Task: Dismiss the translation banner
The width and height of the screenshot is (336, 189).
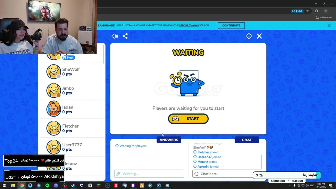Action: [329, 25]
